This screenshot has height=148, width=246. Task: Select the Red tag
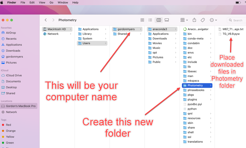click(x=8, y=125)
